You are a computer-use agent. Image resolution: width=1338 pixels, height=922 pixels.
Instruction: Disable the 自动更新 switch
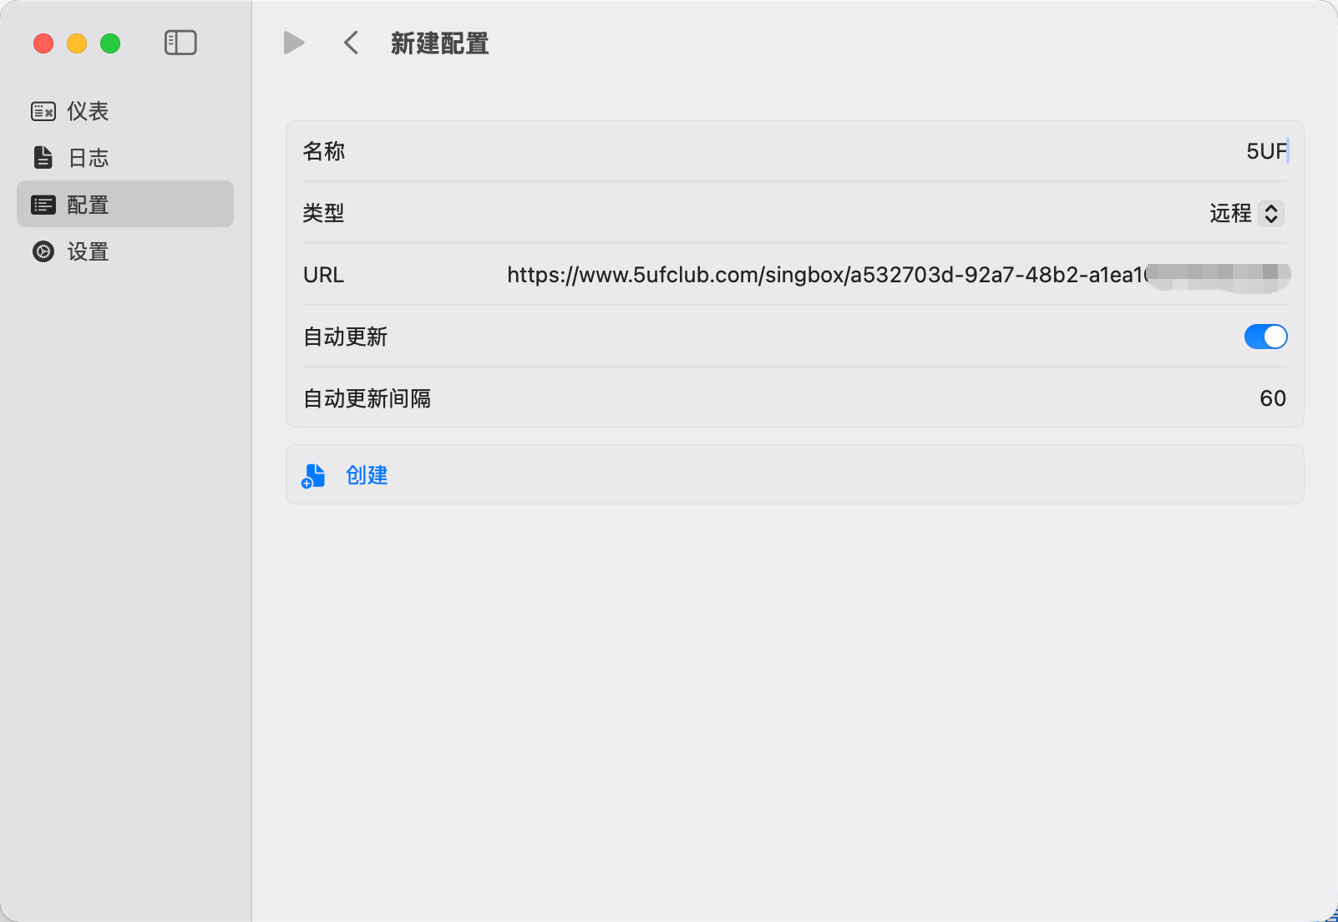[1265, 337]
